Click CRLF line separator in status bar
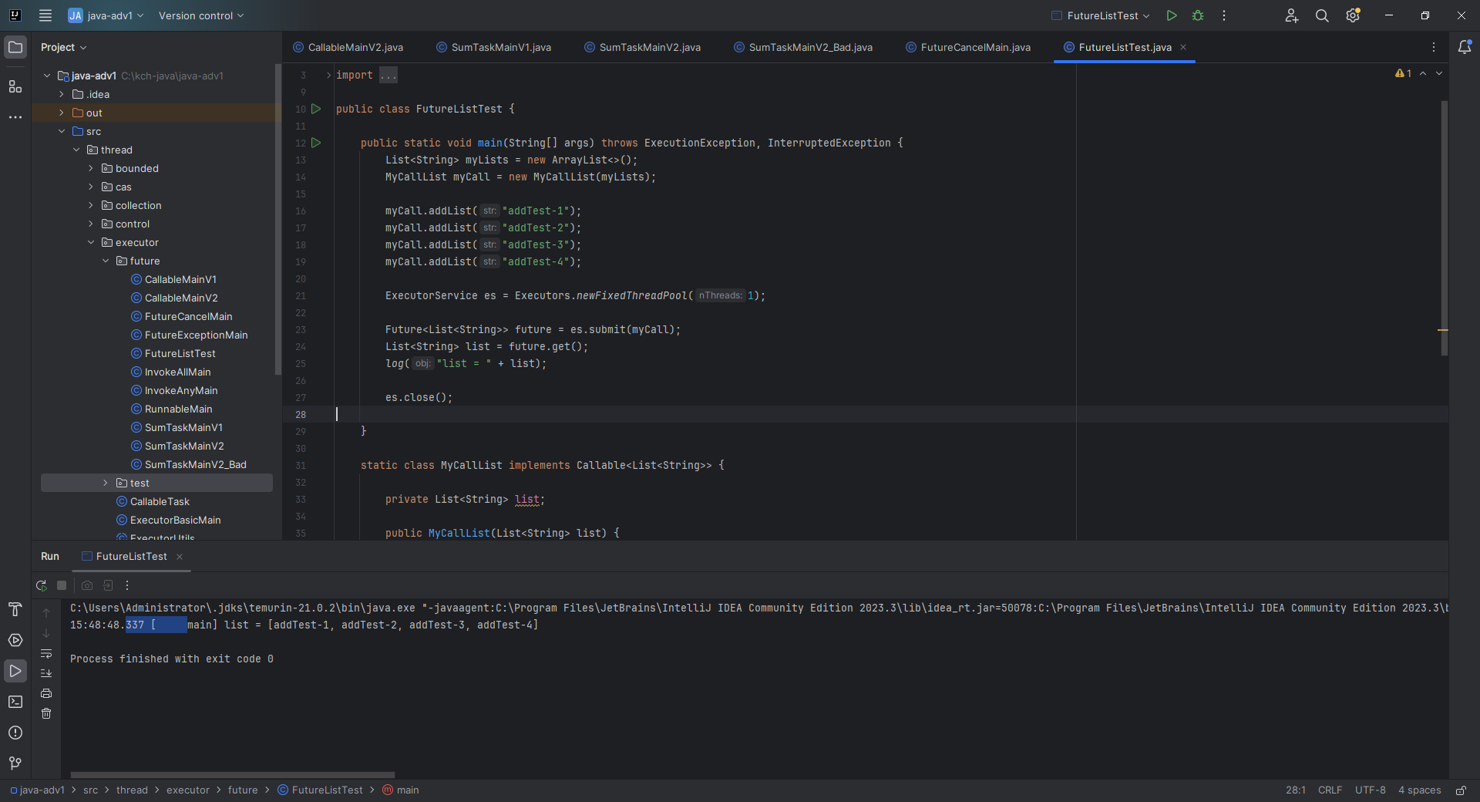1480x802 pixels. 1330,790
